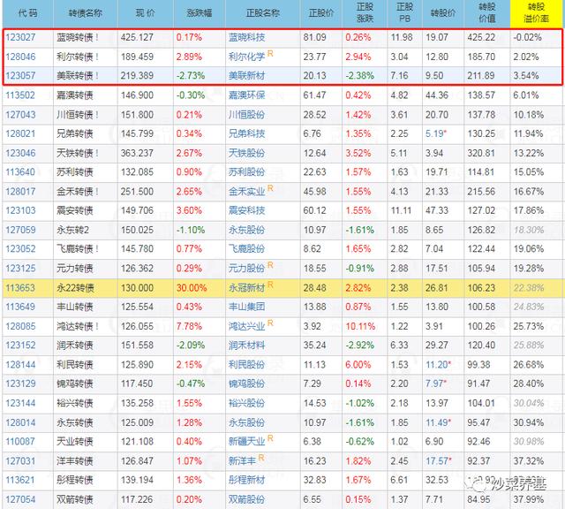Open stock link 苏利股份
This screenshot has height=509, width=565.
(x=247, y=172)
